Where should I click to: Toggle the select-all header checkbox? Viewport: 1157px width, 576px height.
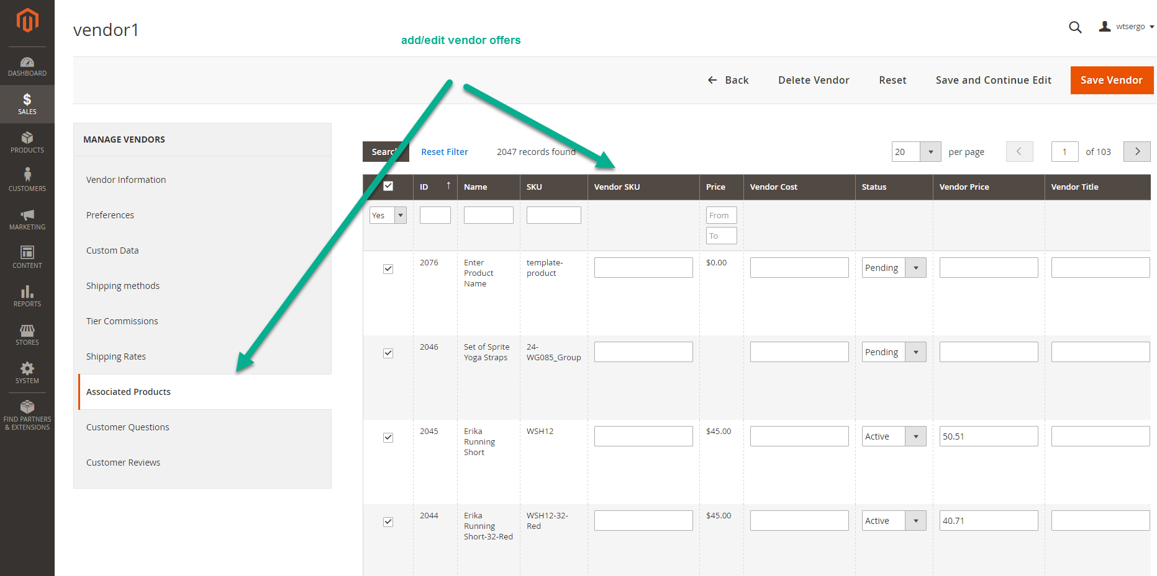[388, 186]
